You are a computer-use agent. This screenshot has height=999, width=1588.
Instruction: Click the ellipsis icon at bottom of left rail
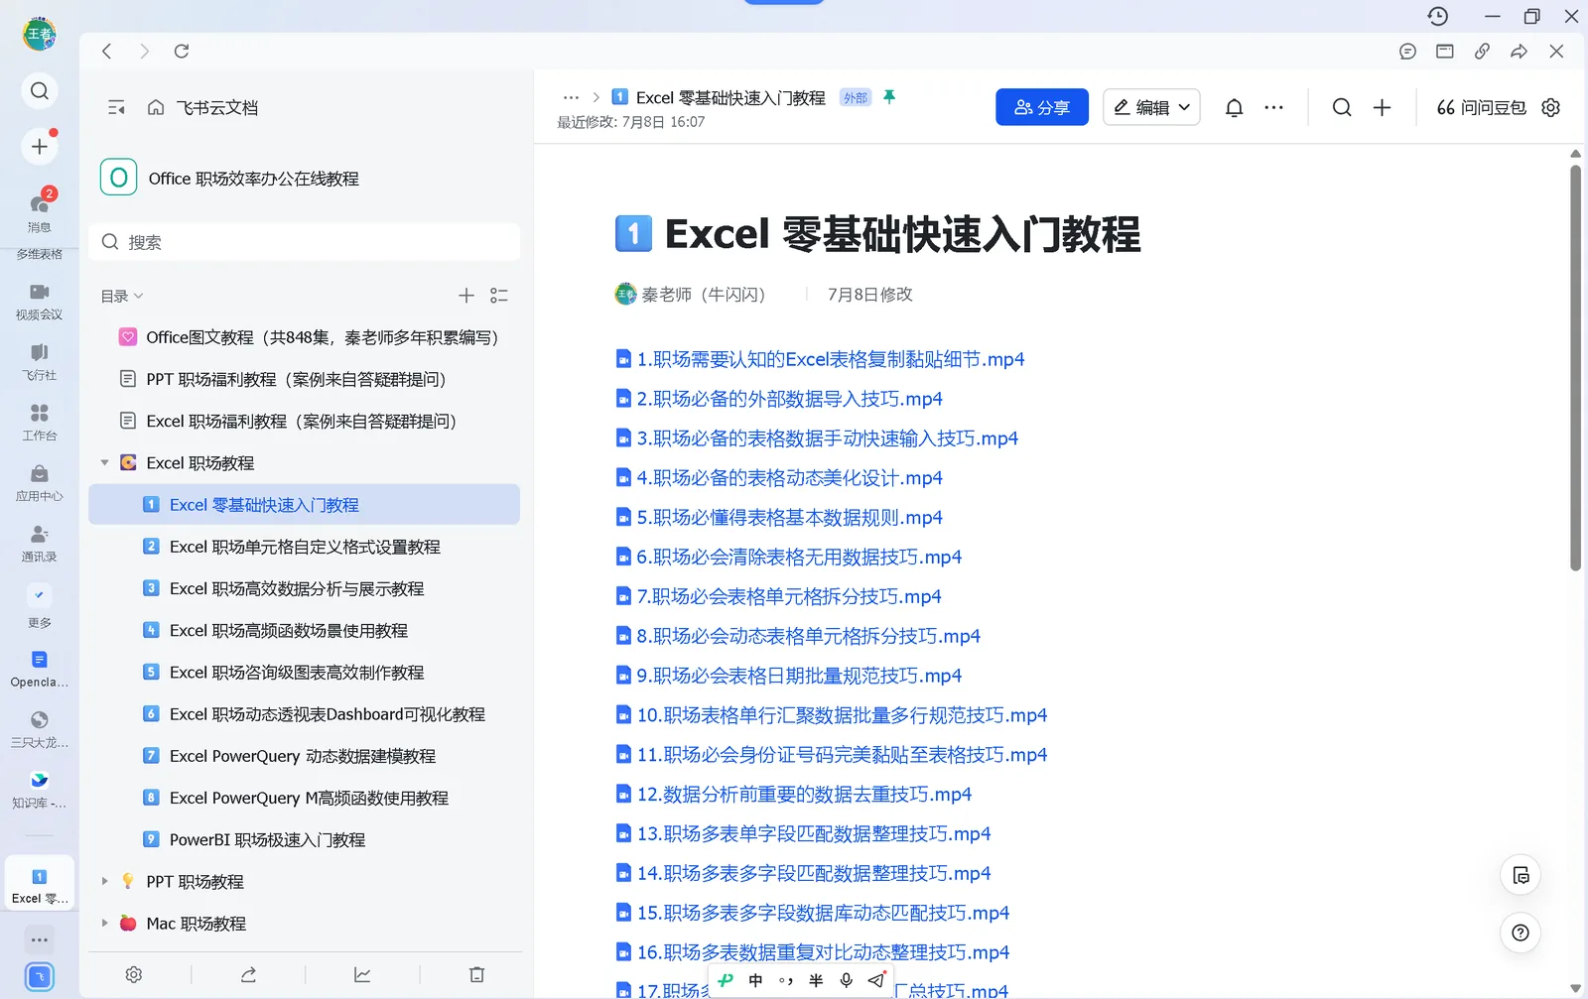(40, 939)
